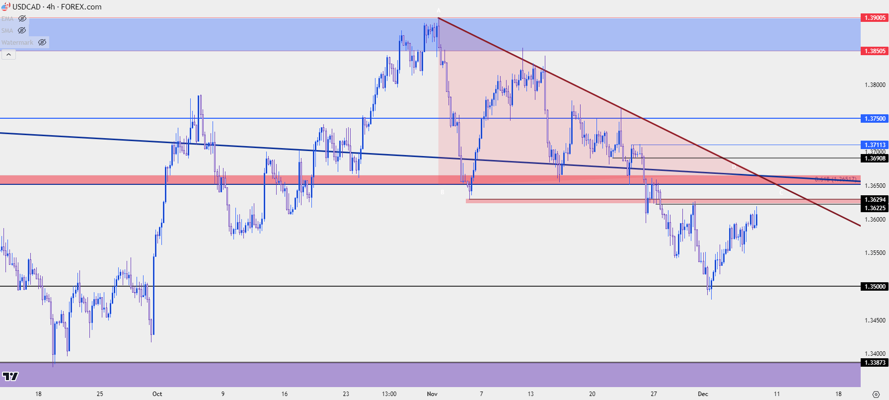This screenshot has width=889, height=400.
Task: Select the blue horizontal line at 1.37500
Action: pyautogui.click(x=430, y=118)
